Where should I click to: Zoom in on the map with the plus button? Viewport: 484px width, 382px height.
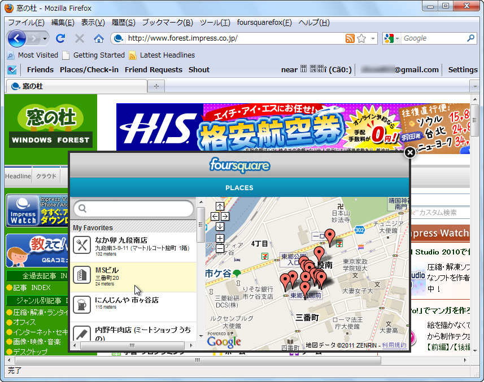pyautogui.click(x=220, y=239)
